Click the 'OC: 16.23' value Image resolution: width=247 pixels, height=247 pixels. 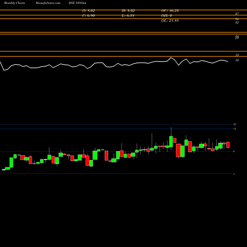coord(170,11)
